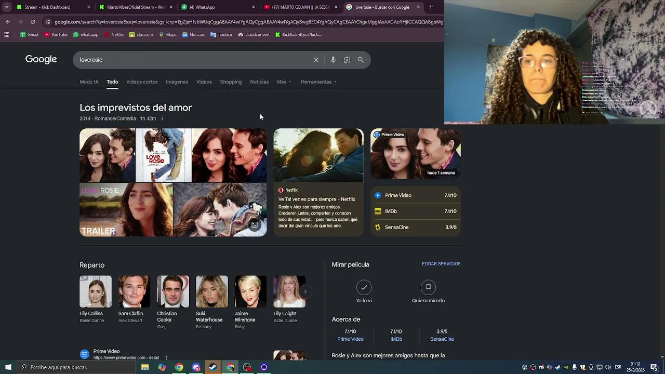Switch to the Stream - Kick Dashboard tab
This screenshot has width=665, height=374.
(54, 7)
